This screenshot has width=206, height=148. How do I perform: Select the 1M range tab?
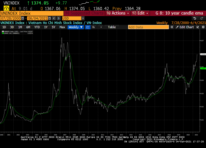[x=20, y=27]
